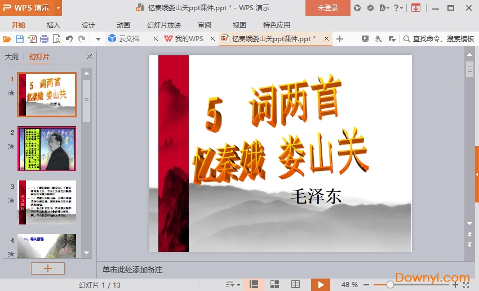Click 单击此处添加备注 notes area

[x=132, y=270]
